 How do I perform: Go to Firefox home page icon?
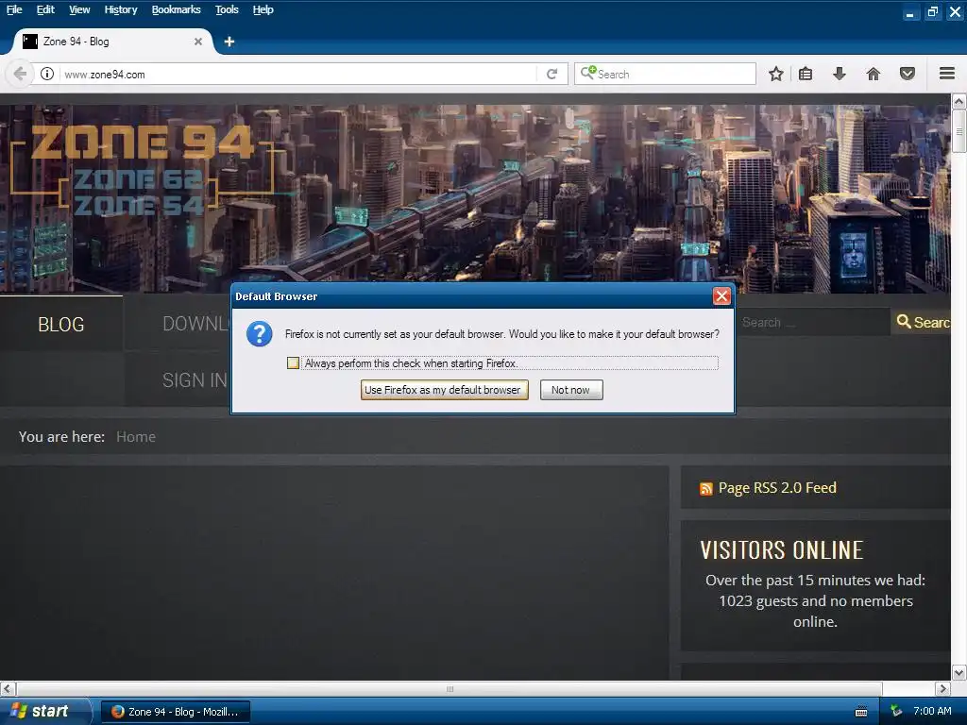(x=874, y=74)
